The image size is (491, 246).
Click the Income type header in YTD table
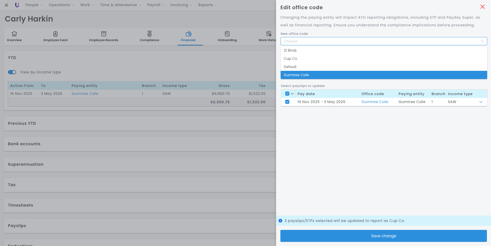point(175,86)
